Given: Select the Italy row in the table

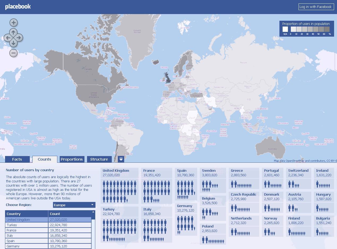Looking at the screenshot, I should [48, 235].
